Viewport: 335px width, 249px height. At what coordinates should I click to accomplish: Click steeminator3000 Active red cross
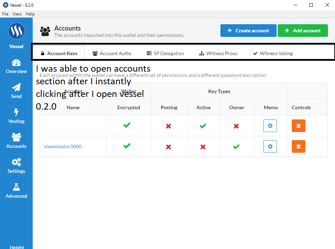203,147
